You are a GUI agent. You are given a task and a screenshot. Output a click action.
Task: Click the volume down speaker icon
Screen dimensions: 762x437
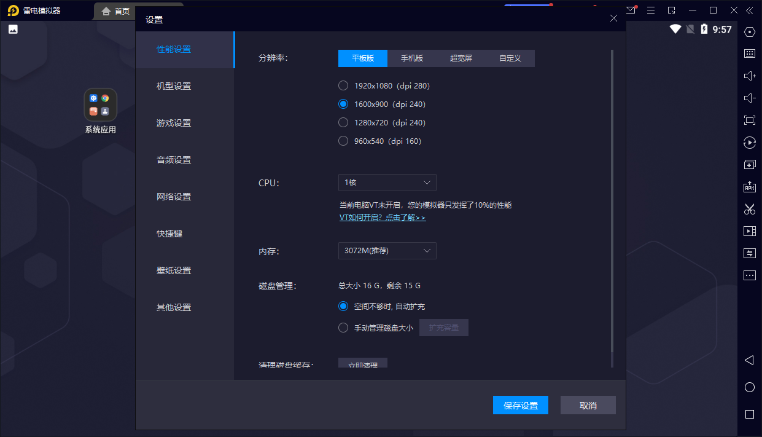point(749,98)
